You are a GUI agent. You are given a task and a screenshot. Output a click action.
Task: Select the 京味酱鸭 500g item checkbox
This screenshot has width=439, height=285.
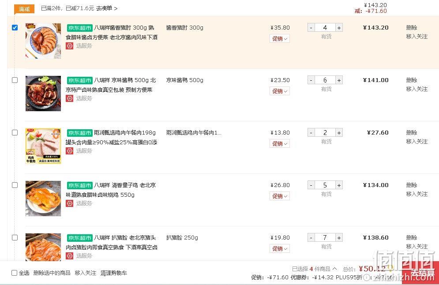tap(15, 80)
